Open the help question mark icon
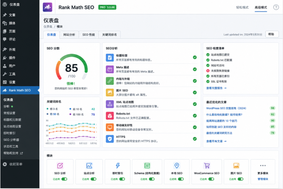 [x=276, y=7]
